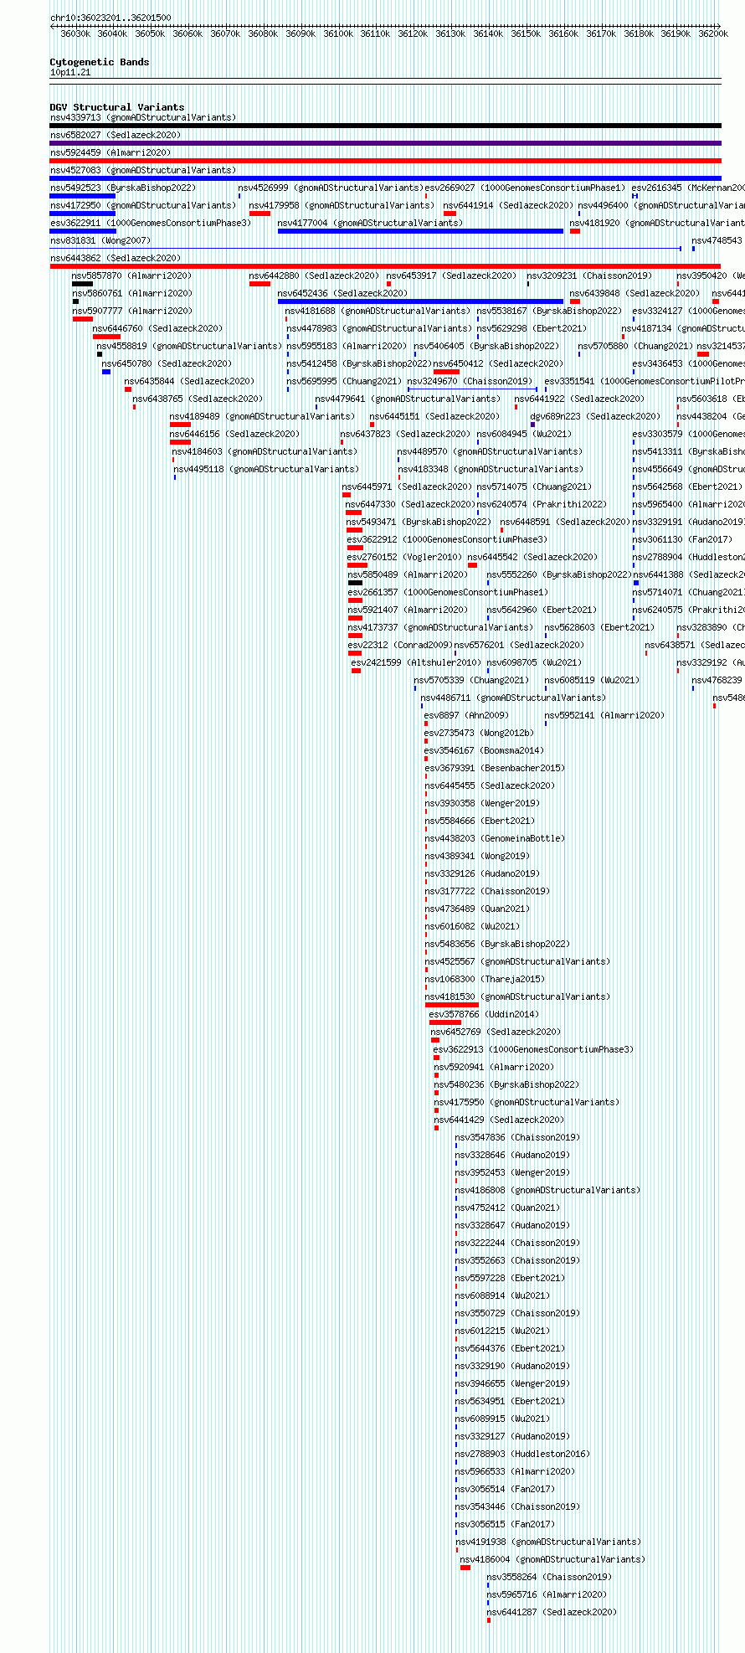Image resolution: width=745 pixels, height=1653 pixels.
Task: Click esv22312 (Conrad2009) label
Action: coord(400,645)
